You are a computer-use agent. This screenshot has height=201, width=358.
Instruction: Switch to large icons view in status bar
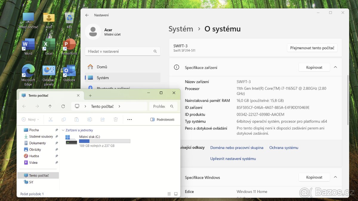[x=176, y=194]
